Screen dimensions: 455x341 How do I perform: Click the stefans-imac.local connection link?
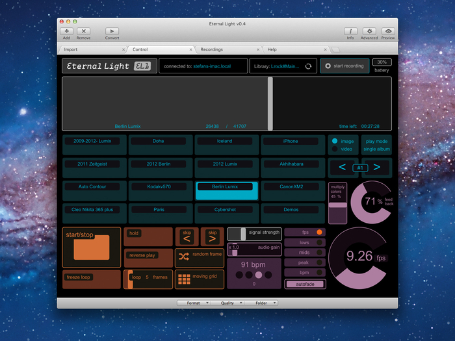click(212, 66)
